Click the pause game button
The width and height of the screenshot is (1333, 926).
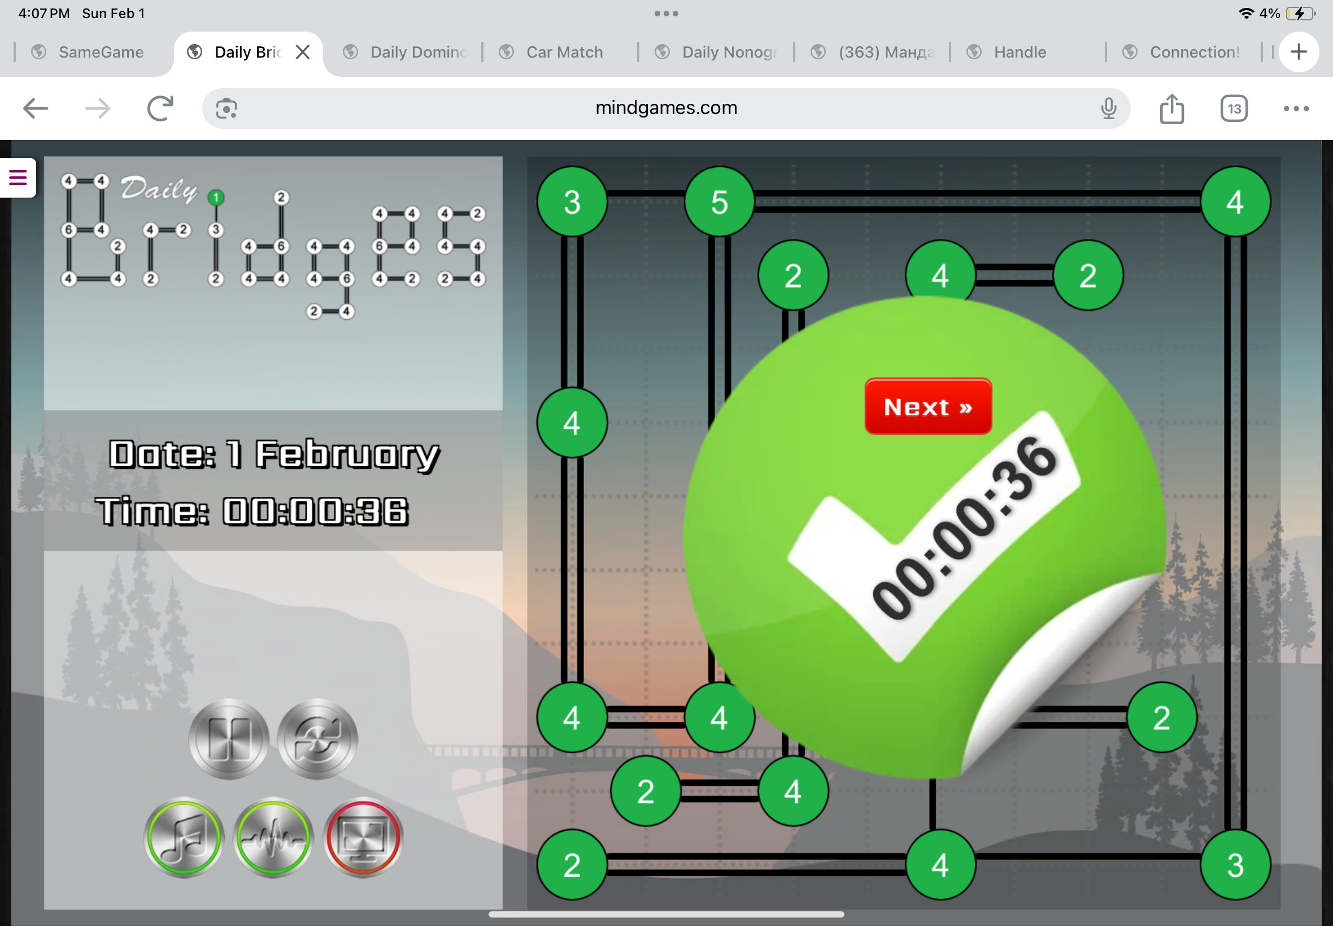229,739
